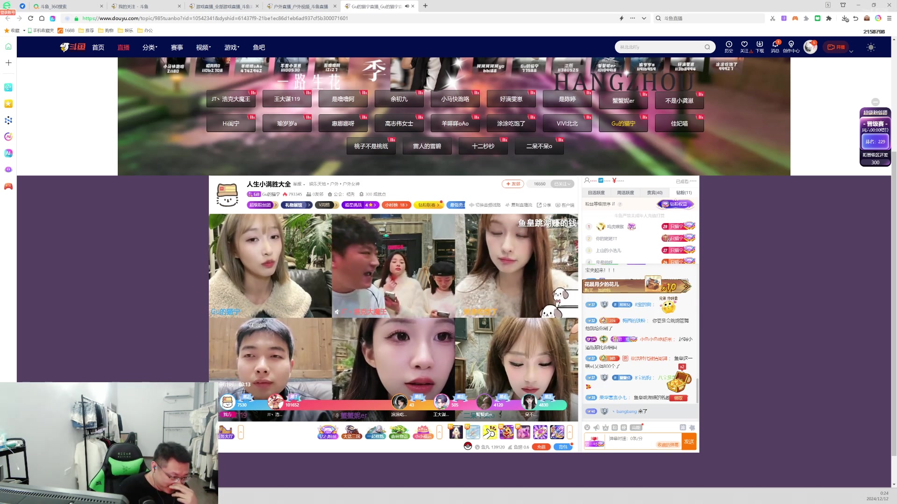Click the 粉 badge icon in chat toolbar
The image size is (897, 504).
pyautogui.click(x=615, y=427)
